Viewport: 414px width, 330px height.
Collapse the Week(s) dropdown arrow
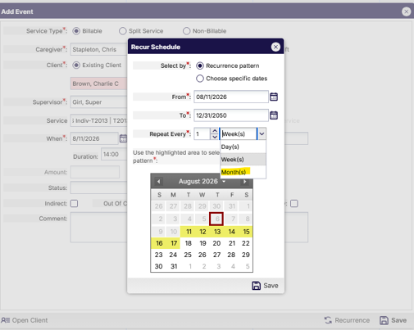click(262, 134)
